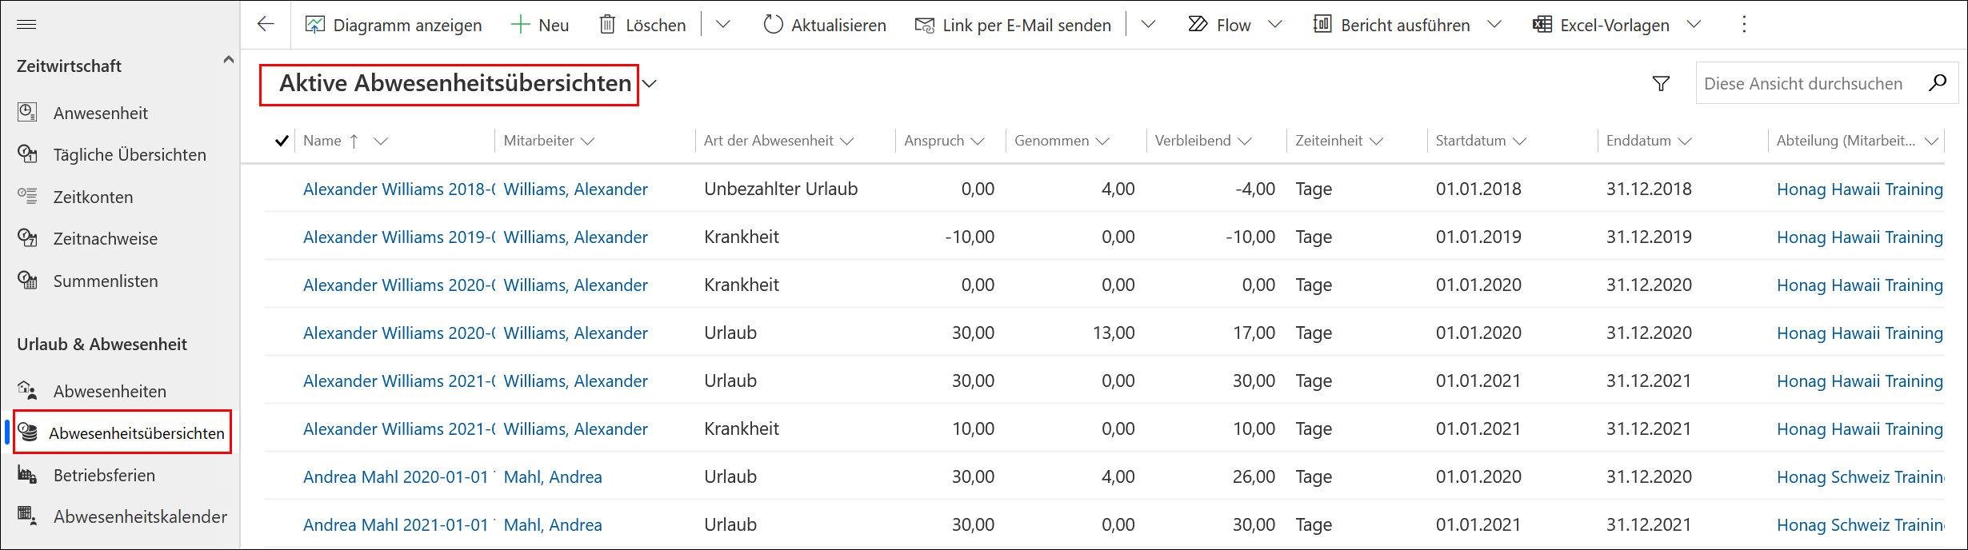Click the Löschen trash icon
Image resolution: width=1968 pixels, height=550 pixels.
[x=607, y=25]
